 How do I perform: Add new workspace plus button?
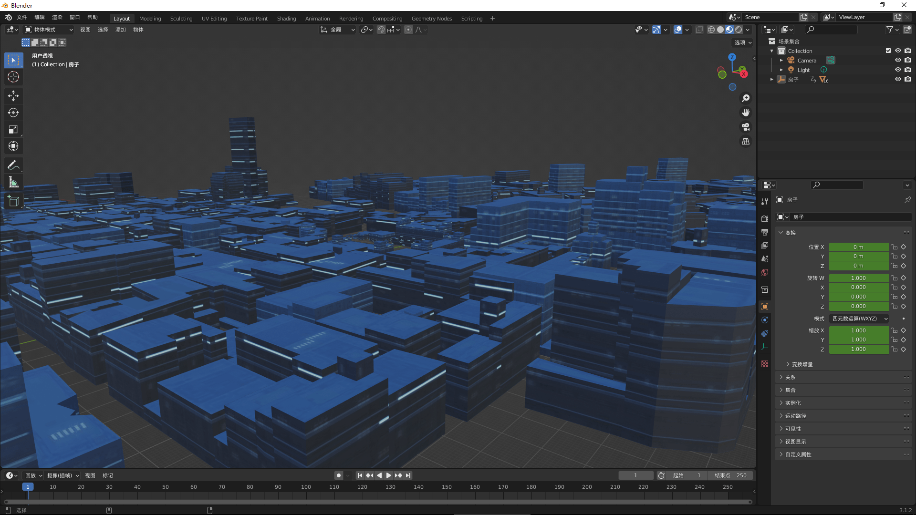click(492, 19)
